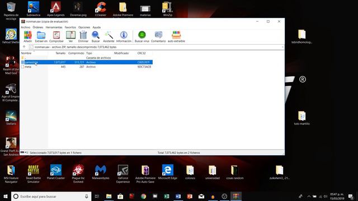The width and height of the screenshot is (358, 201).
Task: Select Planet Coaster desktop shortcut
Action: pos(56,172)
